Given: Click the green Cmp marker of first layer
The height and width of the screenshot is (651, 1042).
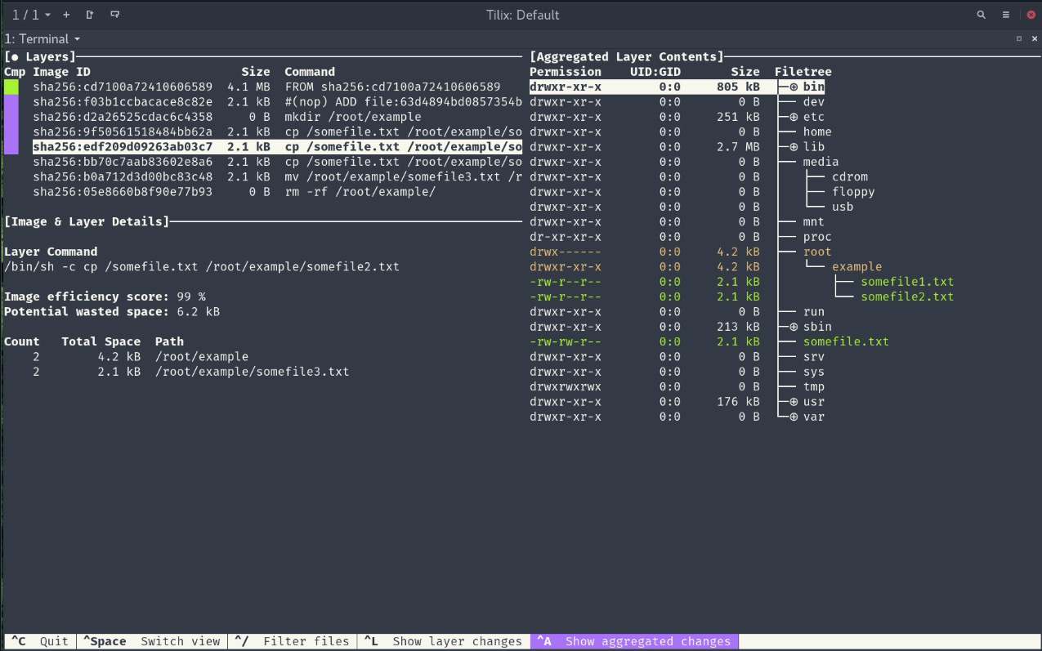Looking at the screenshot, I should pos(11,87).
